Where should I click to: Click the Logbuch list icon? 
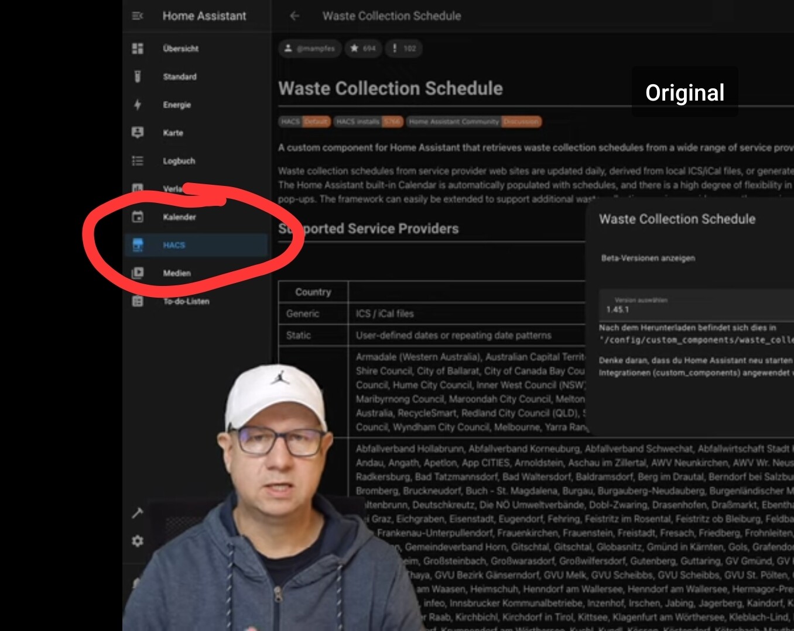point(138,161)
